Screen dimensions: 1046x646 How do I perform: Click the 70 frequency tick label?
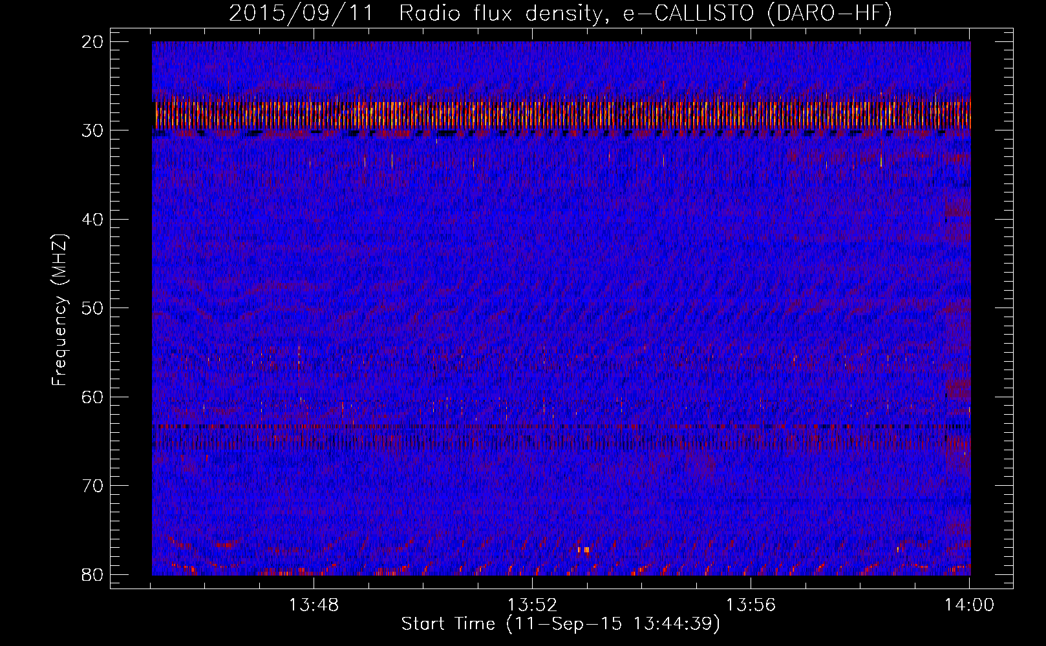pyautogui.click(x=93, y=485)
